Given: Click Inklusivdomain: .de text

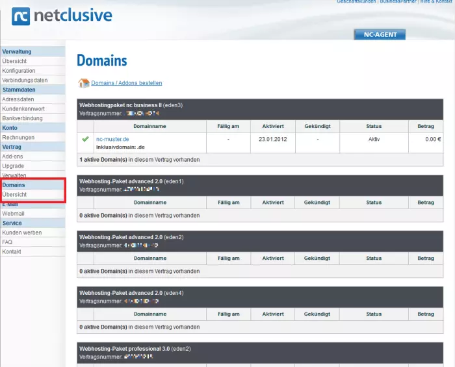Looking at the screenshot, I should pos(120,147).
